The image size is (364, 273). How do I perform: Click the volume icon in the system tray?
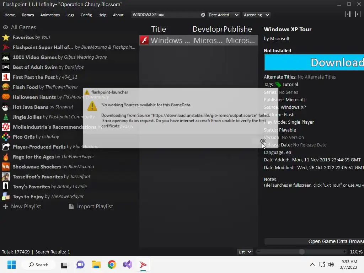click(331, 264)
